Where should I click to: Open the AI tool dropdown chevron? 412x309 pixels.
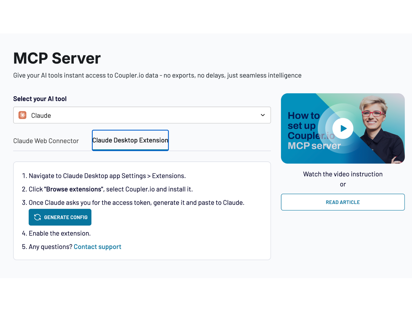[x=263, y=115]
